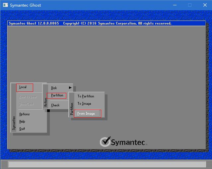212x169 pixels.
Task: Click the vertical Action submenu label
Action: pos(45,102)
